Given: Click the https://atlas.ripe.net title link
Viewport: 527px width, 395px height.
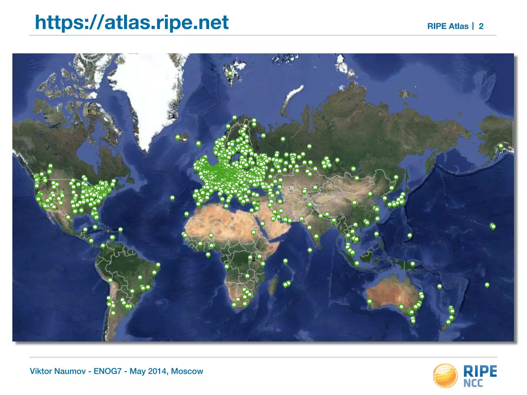Looking at the screenshot, I should 132,22.
